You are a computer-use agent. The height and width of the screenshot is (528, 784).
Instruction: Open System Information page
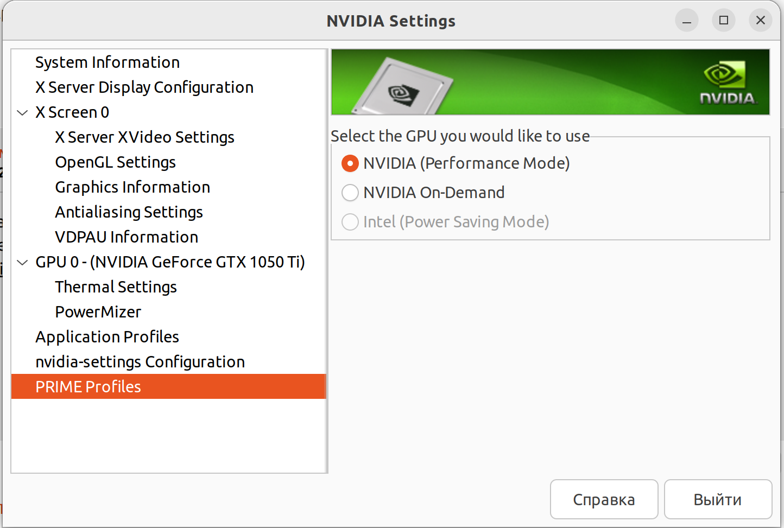(x=108, y=62)
